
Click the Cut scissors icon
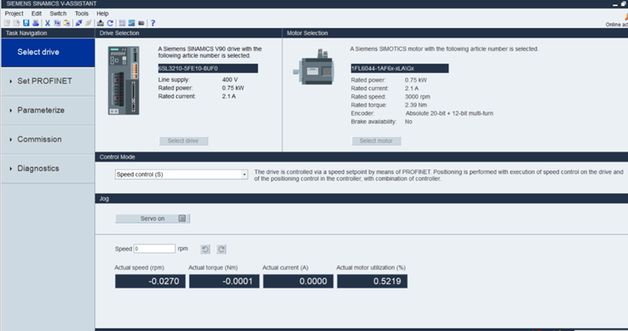[47, 23]
